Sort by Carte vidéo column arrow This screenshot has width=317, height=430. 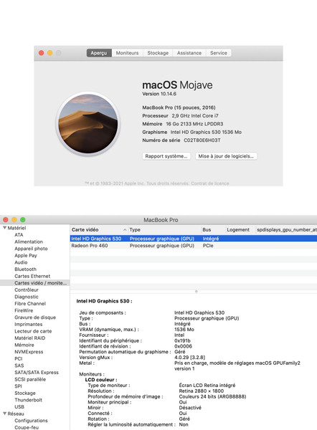[x=125, y=230]
